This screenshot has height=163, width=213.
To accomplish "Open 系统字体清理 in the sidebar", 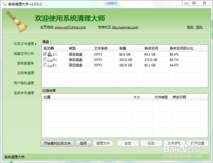I will coord(24,93).
